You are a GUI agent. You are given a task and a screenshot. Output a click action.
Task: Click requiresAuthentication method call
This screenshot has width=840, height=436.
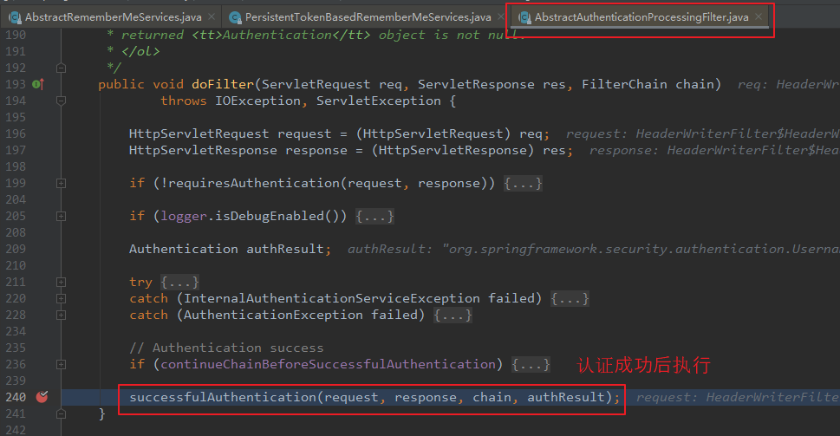(255, 183)
